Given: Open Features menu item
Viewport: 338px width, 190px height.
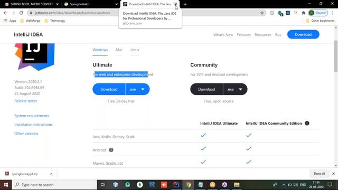Looking at the screenshot, I should pyautogui.click(x=244, y=35).
